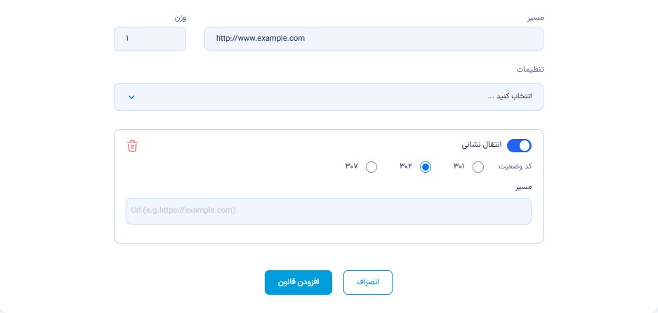Focus the path field containing http://www.example.com

point(374,39)
